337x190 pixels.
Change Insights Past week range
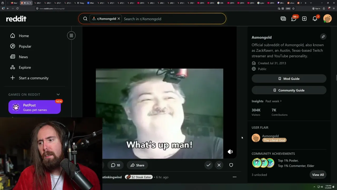tap(274, 101)
